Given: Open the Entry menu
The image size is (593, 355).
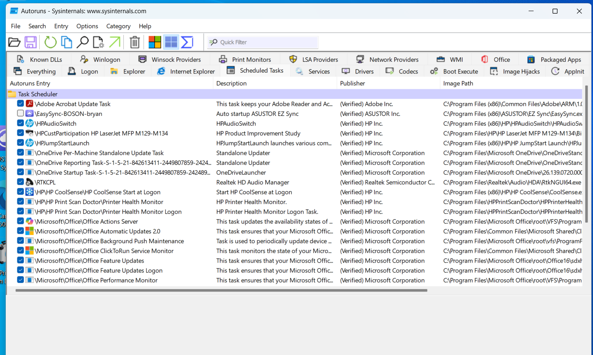Looking at the screenshot, I should [61, 26].
